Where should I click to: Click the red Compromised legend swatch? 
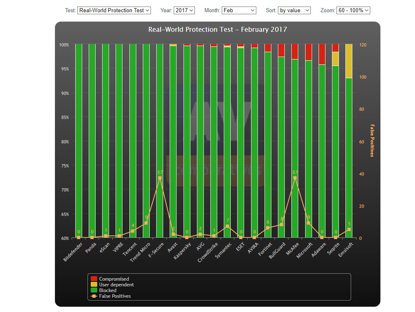tap(94, 279)
